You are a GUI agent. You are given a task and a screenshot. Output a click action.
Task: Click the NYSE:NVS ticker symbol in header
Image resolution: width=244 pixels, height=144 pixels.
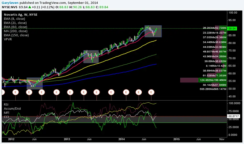coord(9,7)
